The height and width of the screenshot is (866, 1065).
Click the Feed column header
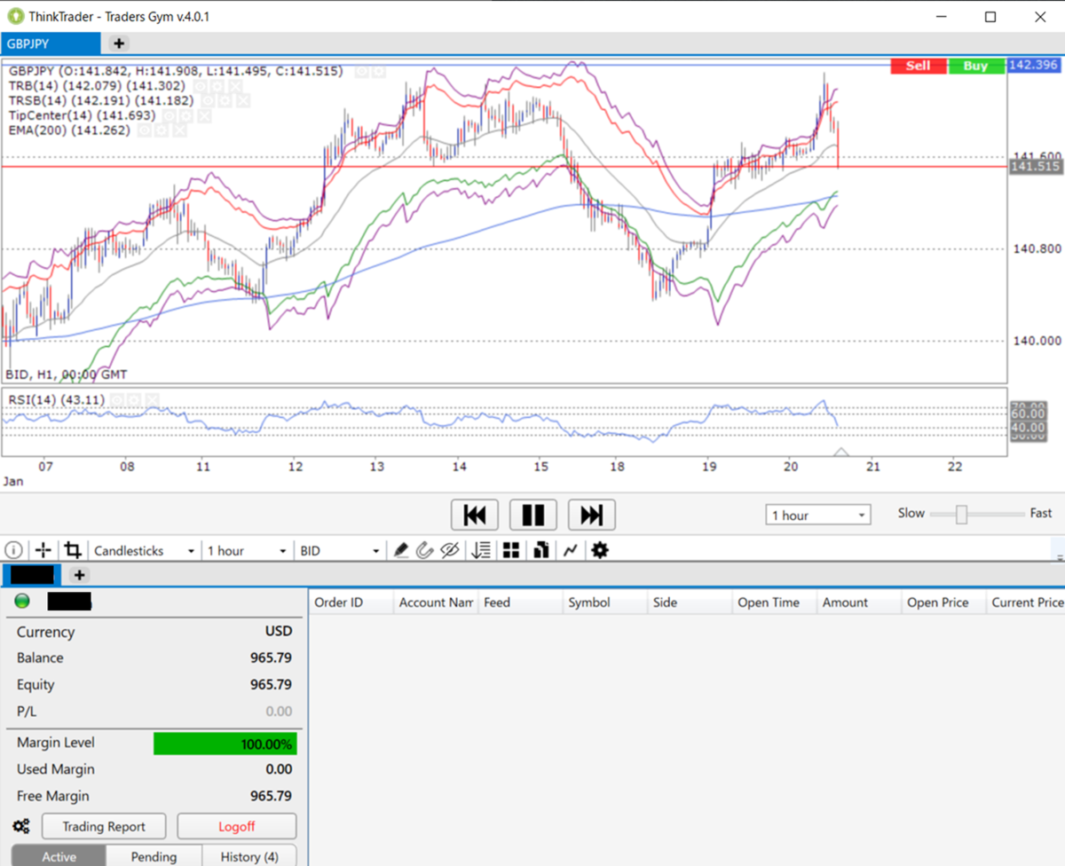521,602
